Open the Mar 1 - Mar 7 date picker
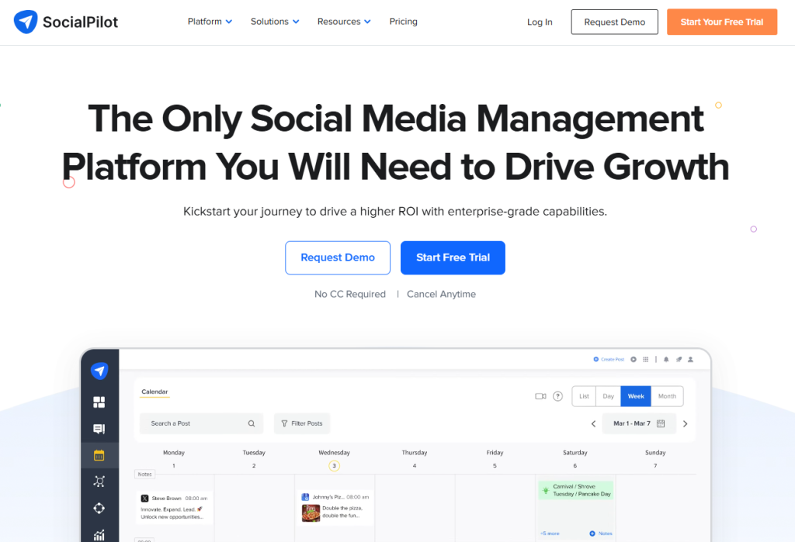 pos(639,423)
